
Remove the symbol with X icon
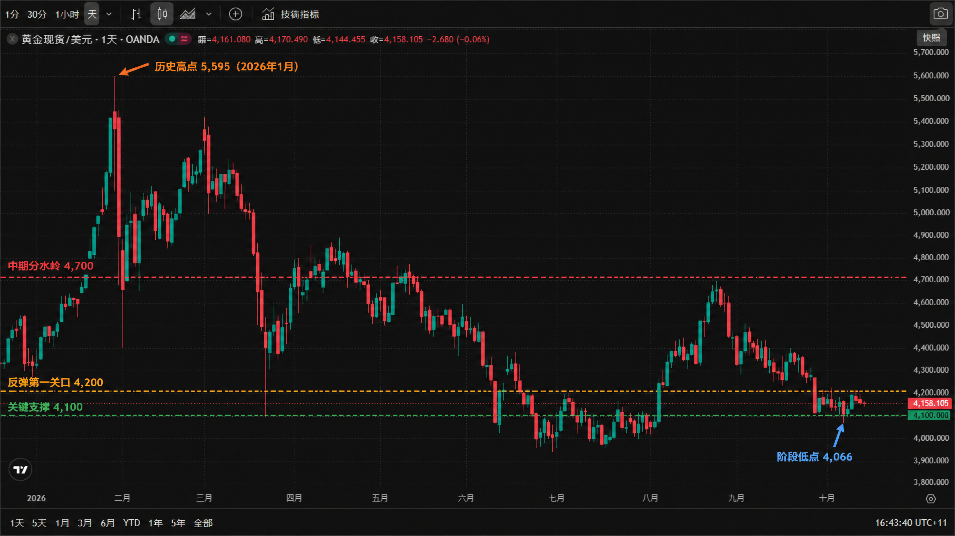12,39
